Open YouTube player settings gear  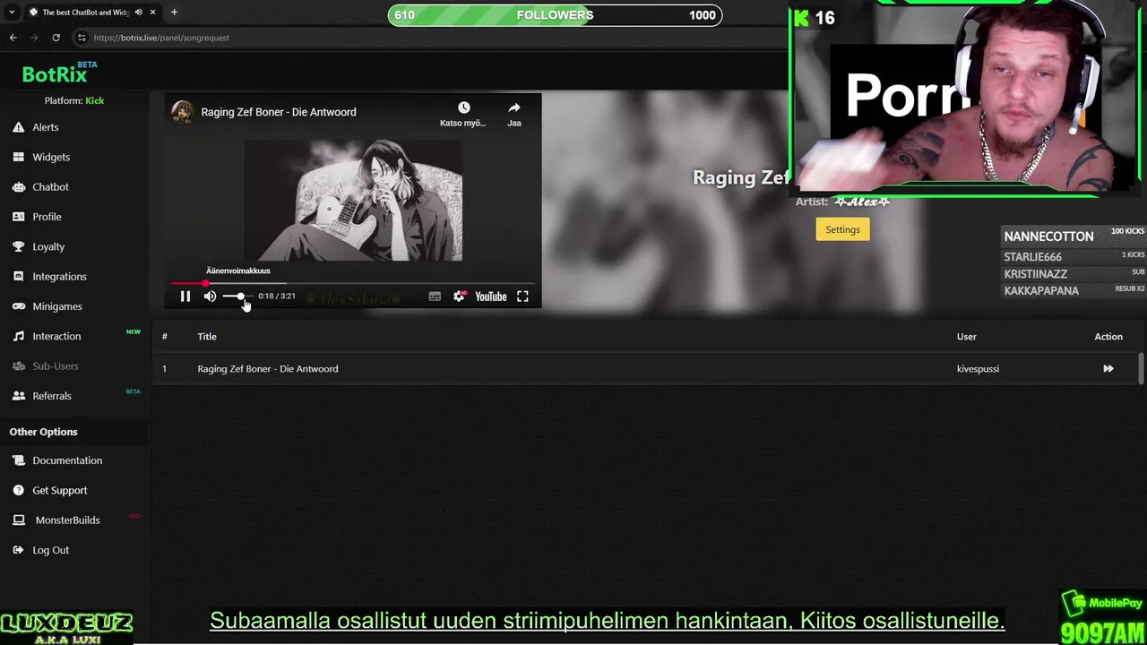pyautogui.click(x=459, y=297)
